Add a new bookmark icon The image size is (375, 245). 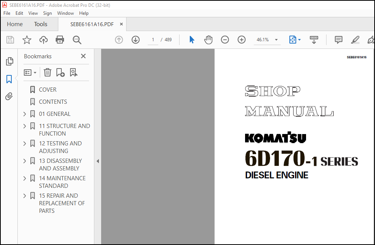[60, 72]
